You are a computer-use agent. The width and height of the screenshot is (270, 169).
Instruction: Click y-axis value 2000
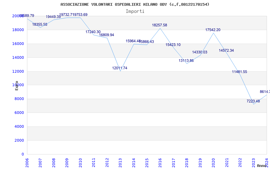pyautogui.click(x=19, y=140)
